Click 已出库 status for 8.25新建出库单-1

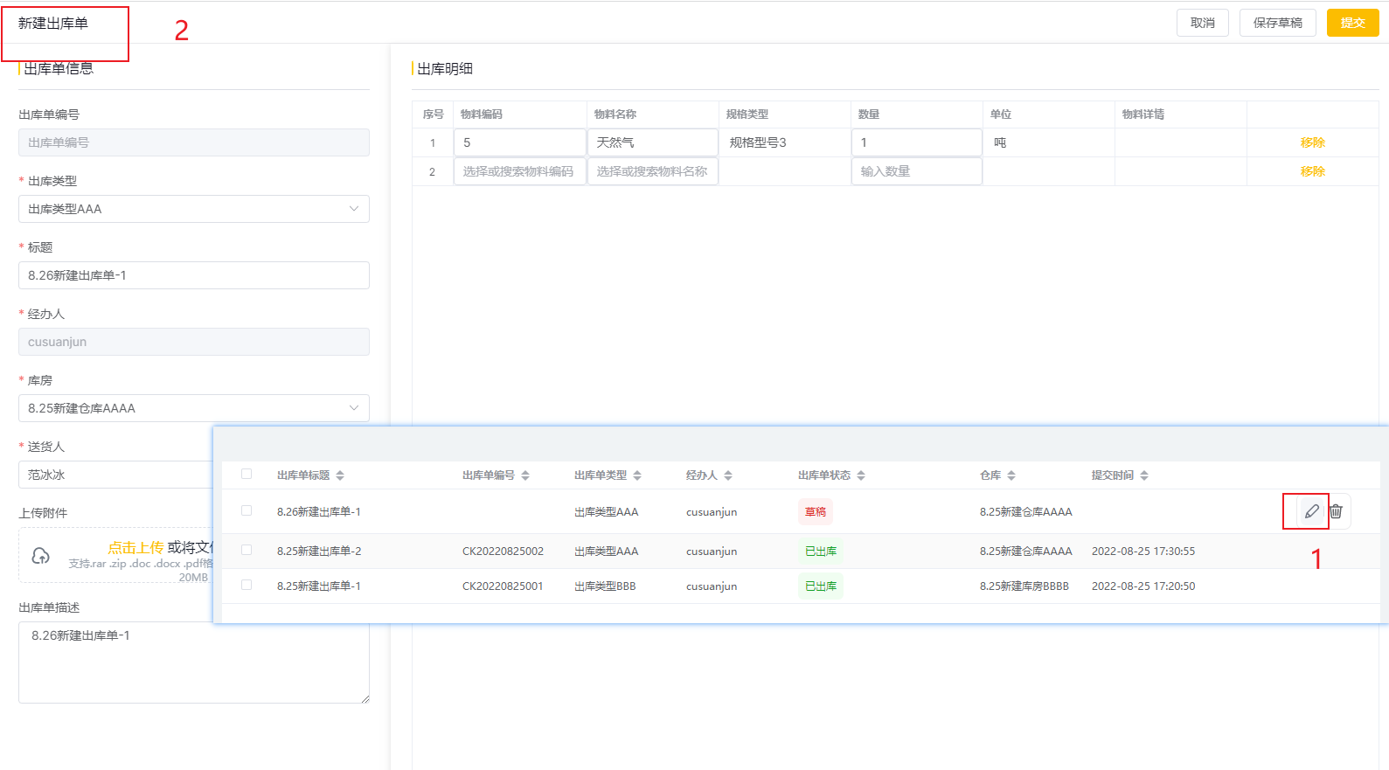click(x=821, y=586)
